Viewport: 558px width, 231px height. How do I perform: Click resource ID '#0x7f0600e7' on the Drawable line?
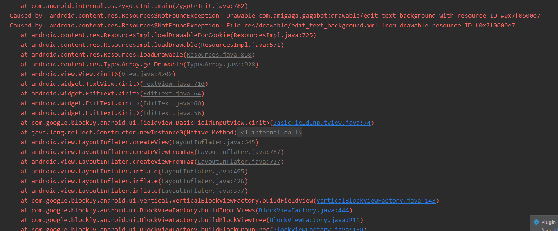tap(520, 16)
